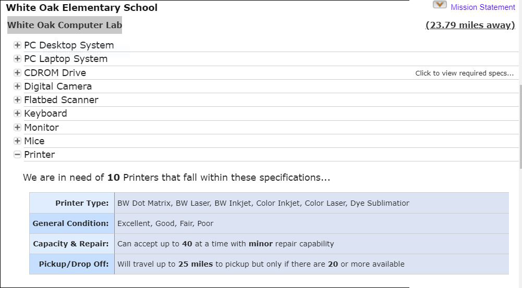This screenshot has height=288, width=522.
Task: Expand the Digital Camera plus icon
Action: [x=17, y=86]
